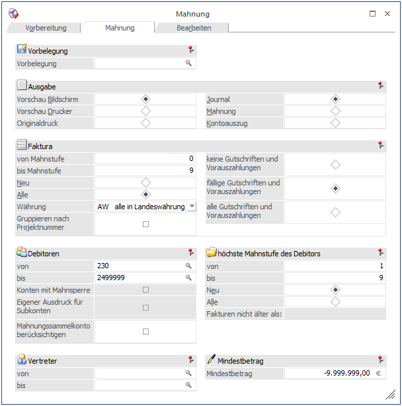The image size is (402, 406).
Task: Open lookup for Debitoren von field
Action: tap(188, 265)
